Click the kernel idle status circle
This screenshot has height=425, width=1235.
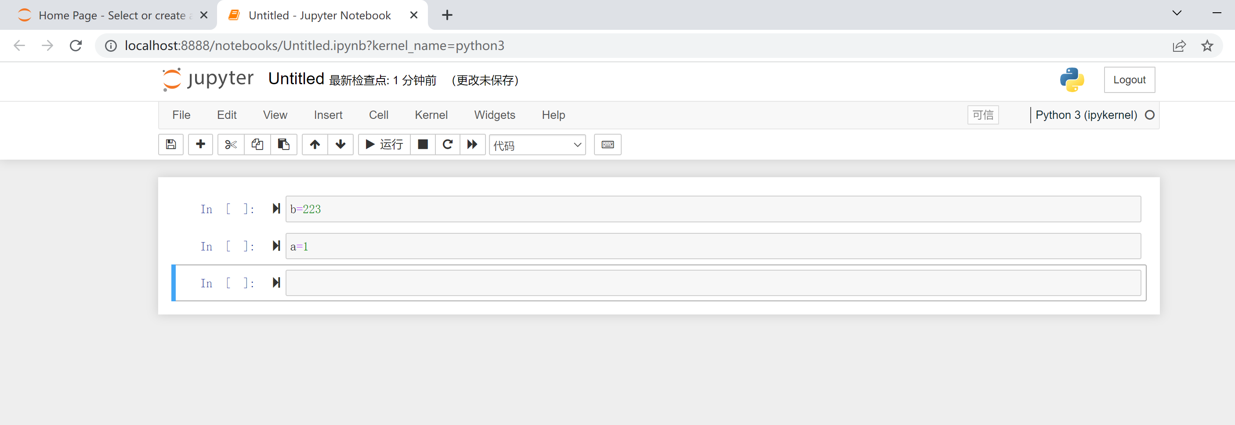1150,115
